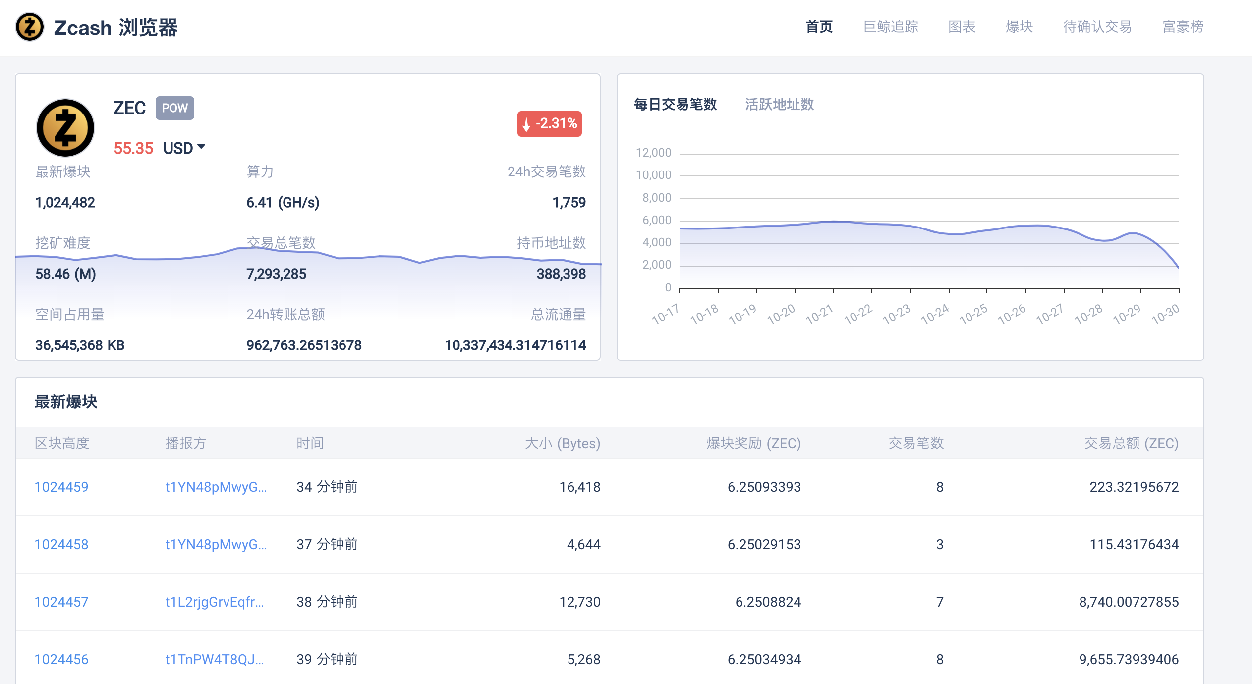Viewport: 1252px width, 684px height.
Task: Open the USD currency dropdown arrow
Action: tap(201, 147)
